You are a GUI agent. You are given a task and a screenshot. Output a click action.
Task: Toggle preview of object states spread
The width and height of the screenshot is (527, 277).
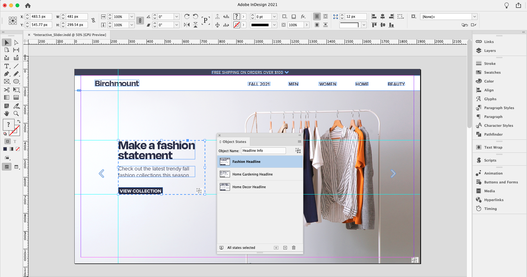[221, 248]
